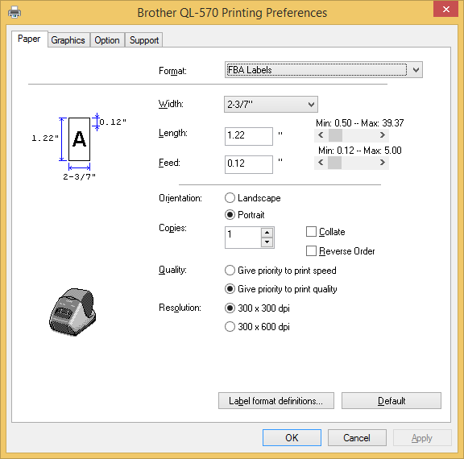
Task: Click the Length slider thumb
Action: [x=335, y=135]
